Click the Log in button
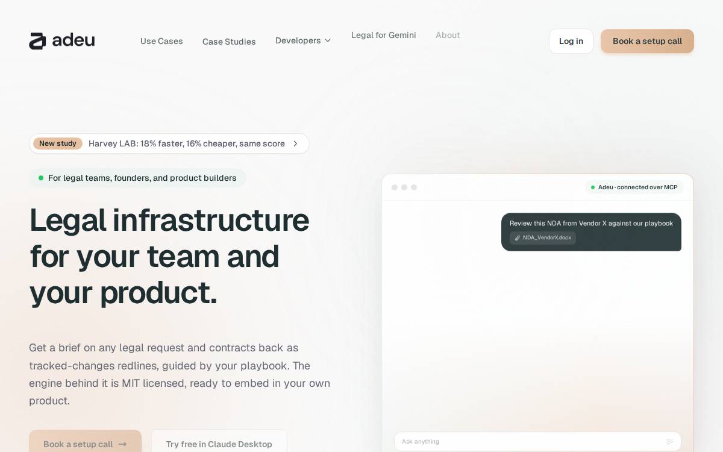The image size is (723, 452). (571, 41)
